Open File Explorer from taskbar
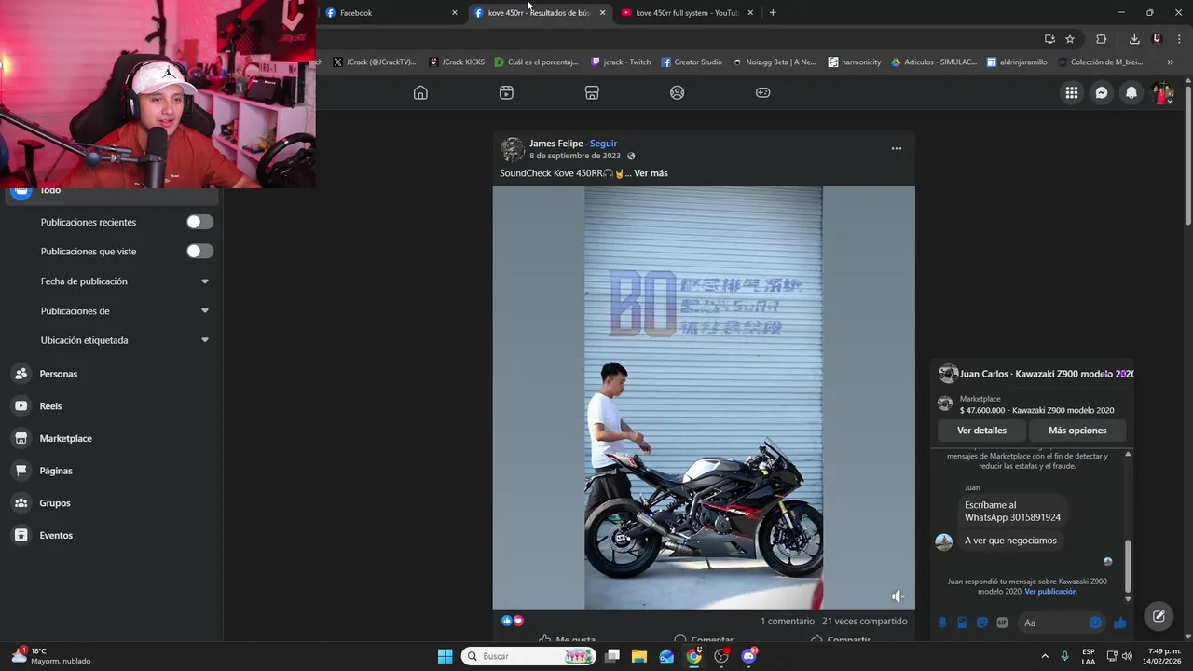 [639, 656]
